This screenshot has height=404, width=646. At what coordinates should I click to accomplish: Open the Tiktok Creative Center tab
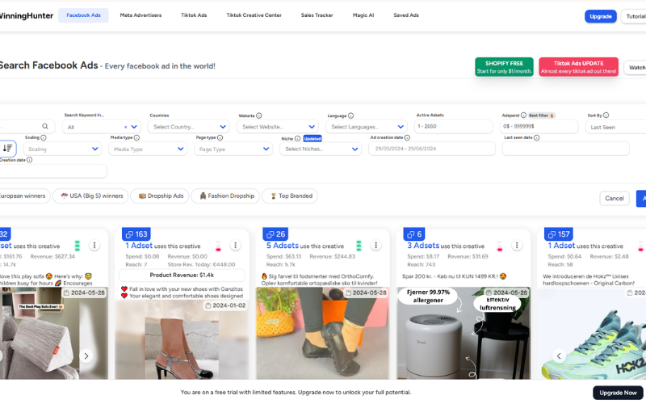pyautogui.click(x=254, y=15)
